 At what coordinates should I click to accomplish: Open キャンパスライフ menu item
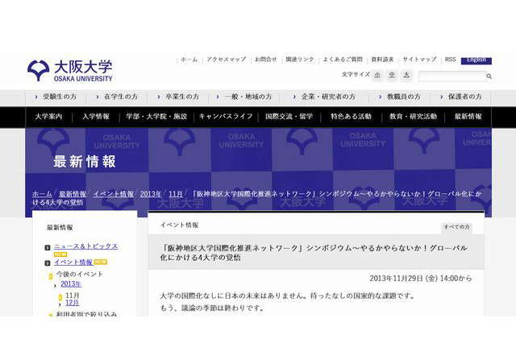pyautogui.click(x=226, y=117)
